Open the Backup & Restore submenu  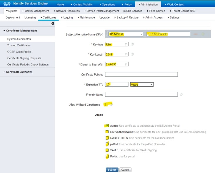pos(126,17)
